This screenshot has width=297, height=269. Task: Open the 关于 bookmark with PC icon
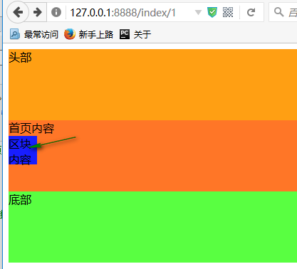[135, 34]
